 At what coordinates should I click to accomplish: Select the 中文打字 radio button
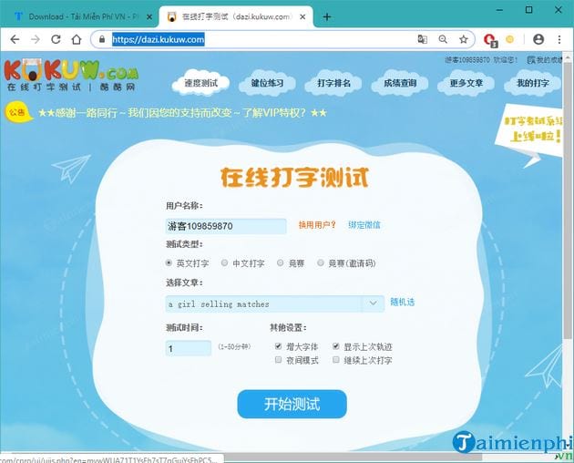click(224, 263)
